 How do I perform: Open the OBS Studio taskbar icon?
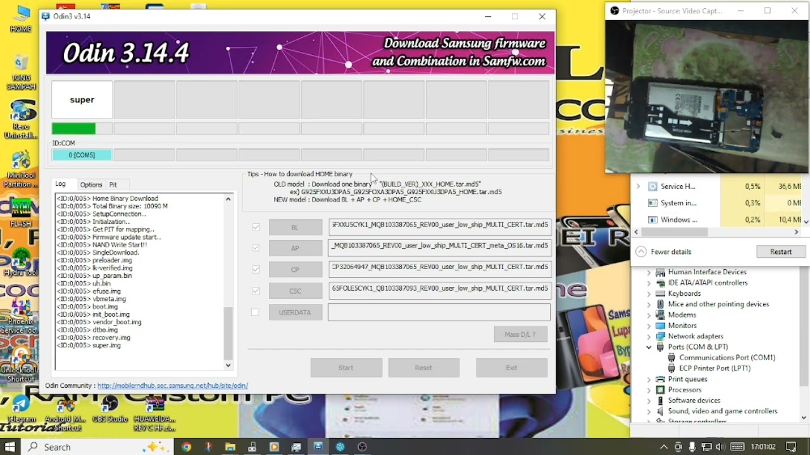pyautogui.click(x=362, y=447)
